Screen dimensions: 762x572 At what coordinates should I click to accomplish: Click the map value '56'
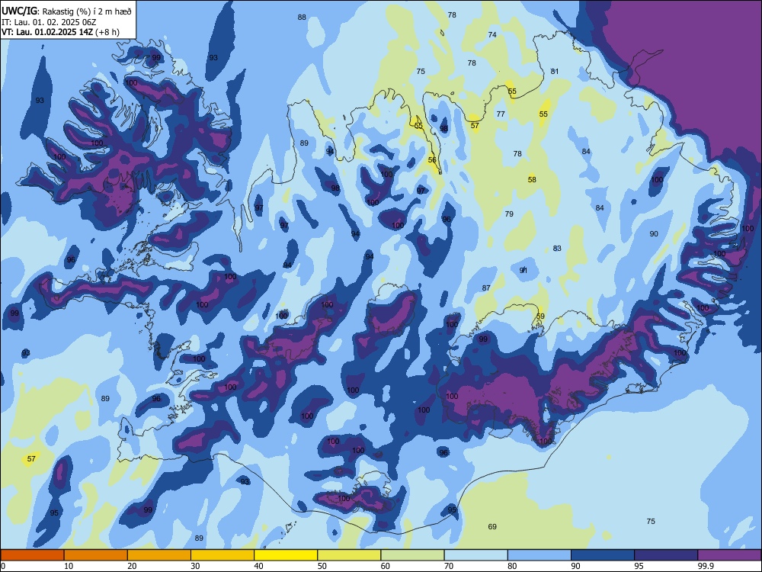(432, 160)
